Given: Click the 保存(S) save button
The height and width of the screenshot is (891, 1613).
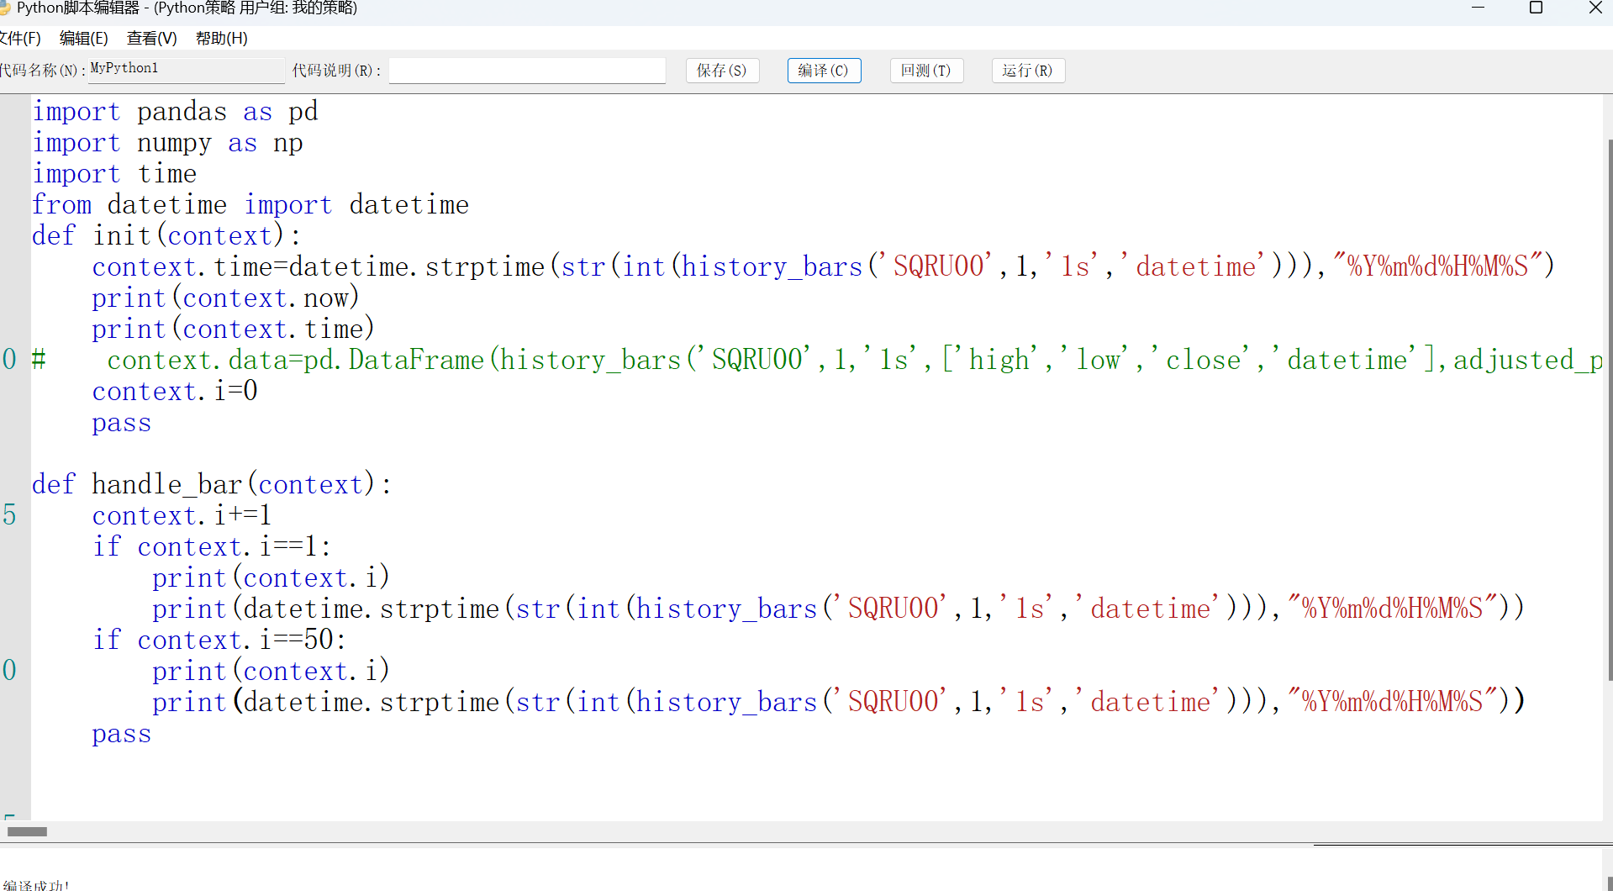Looking at the screenshot, I should pos(722,71).
